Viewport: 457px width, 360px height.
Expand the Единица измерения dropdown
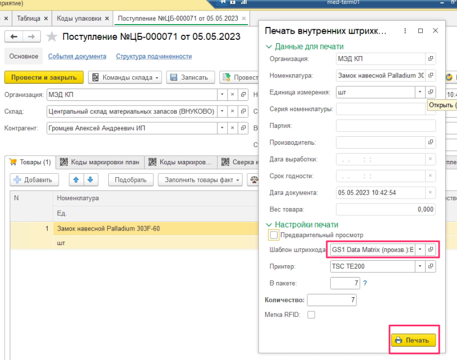pyautogui.click(x=420, y=92)
